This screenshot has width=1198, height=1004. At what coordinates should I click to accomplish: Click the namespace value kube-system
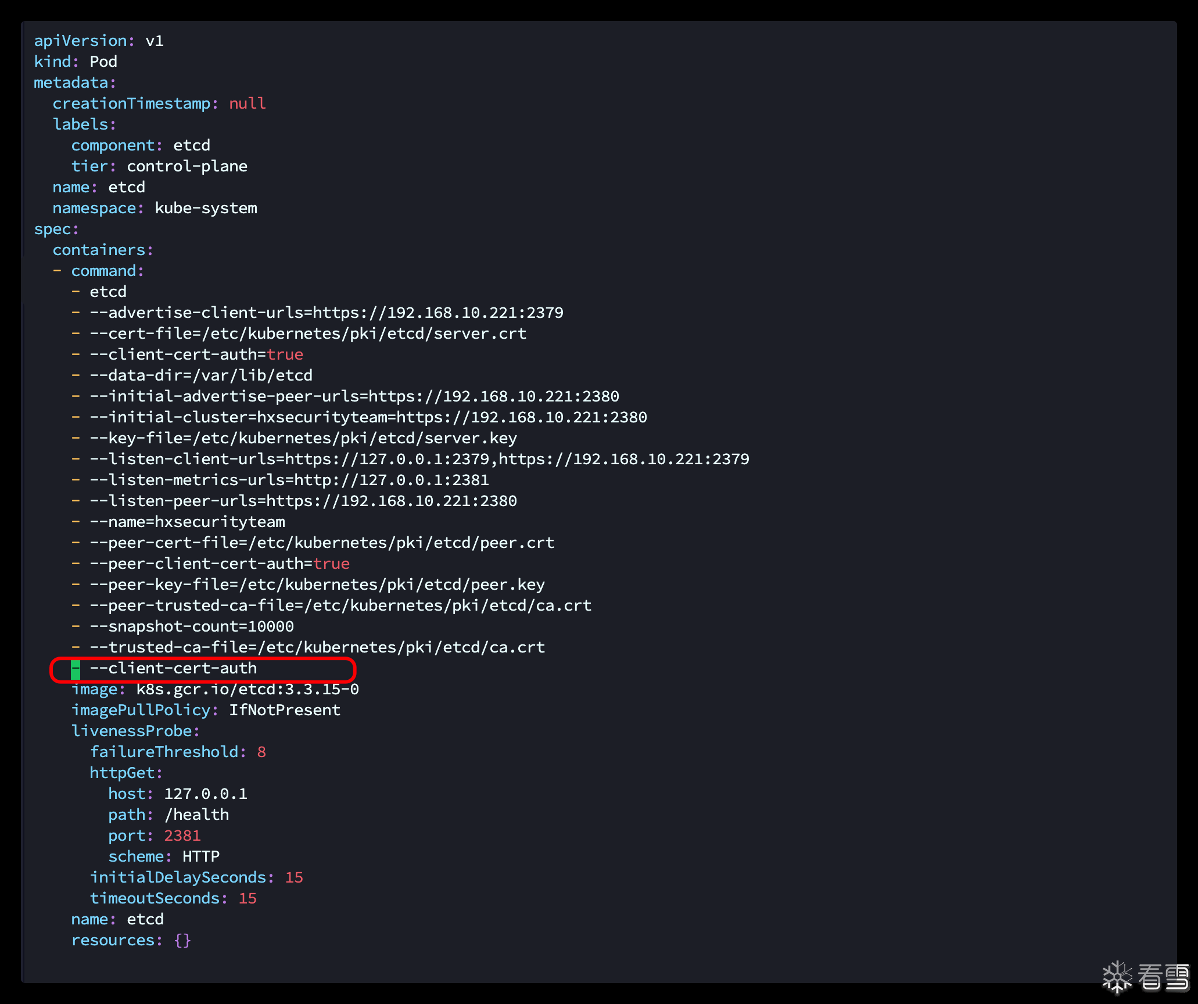206,208
